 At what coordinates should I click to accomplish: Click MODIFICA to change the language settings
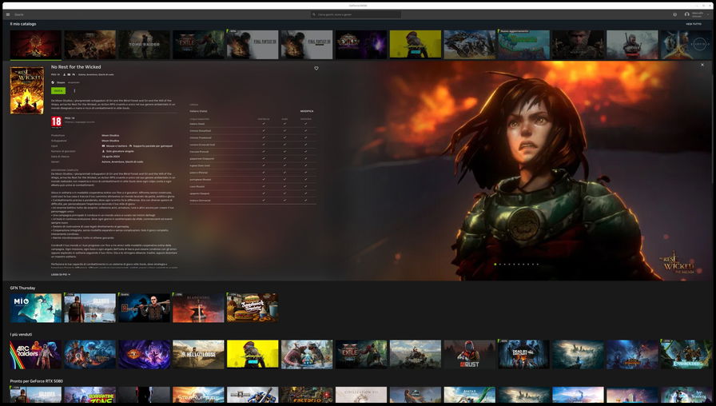tap(306, 111)
